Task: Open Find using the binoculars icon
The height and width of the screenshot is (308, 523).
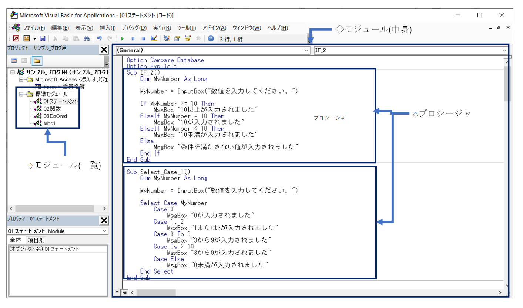Action: [x=86, y=38]
